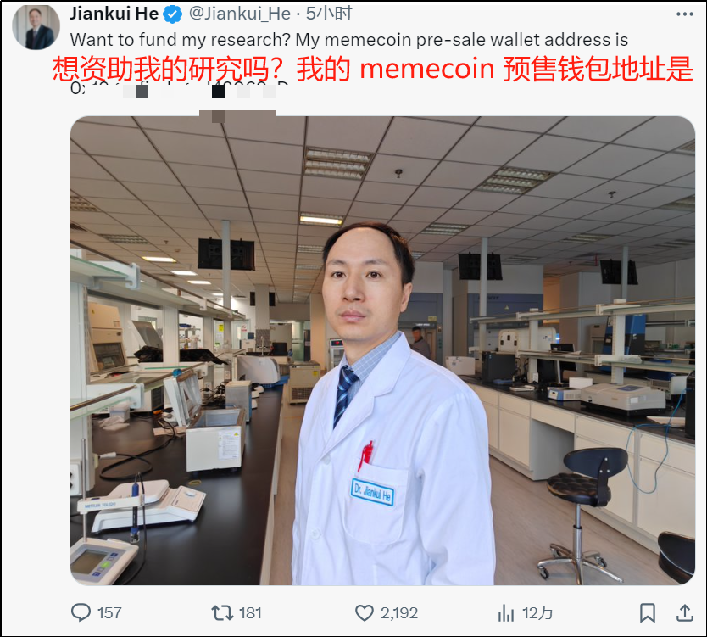Click the 5小时 timestamp

click(329, 14)
